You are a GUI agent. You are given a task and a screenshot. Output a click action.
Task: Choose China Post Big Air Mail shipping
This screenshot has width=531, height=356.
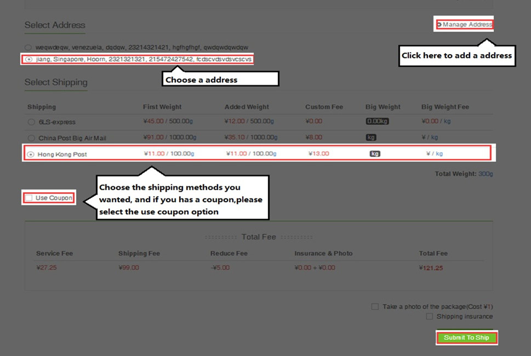[31, 138]
